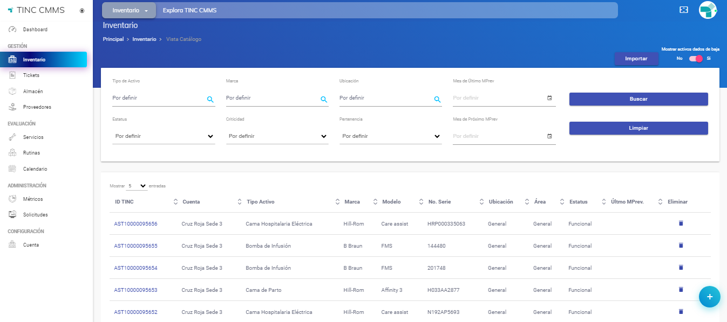
Task: Click the search icon in Tipo de Activo
Action: (210, 99)
